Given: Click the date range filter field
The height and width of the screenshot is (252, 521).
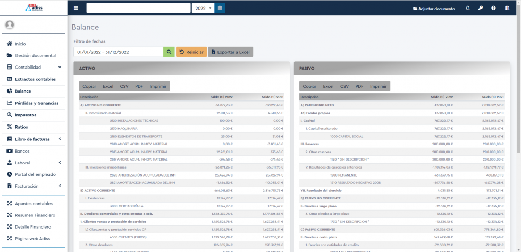Looking at the screenshot, I should coord(118,52).
